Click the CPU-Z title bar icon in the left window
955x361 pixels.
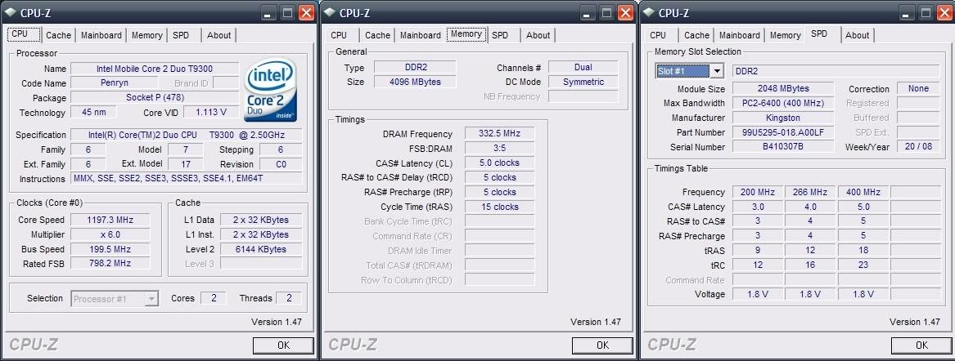click(x=10, y=11)
